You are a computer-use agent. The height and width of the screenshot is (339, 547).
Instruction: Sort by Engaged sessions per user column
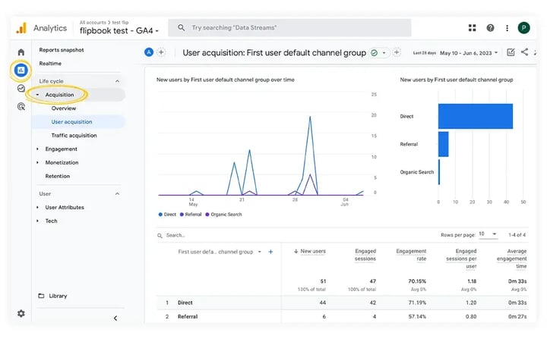coord(461,259)
